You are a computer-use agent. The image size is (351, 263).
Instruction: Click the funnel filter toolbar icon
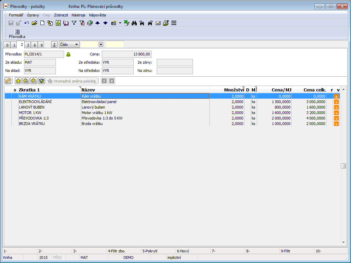tap(74, 23)
